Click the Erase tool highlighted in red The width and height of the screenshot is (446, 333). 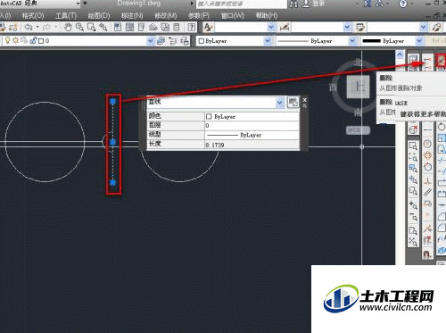pos(441,61)
